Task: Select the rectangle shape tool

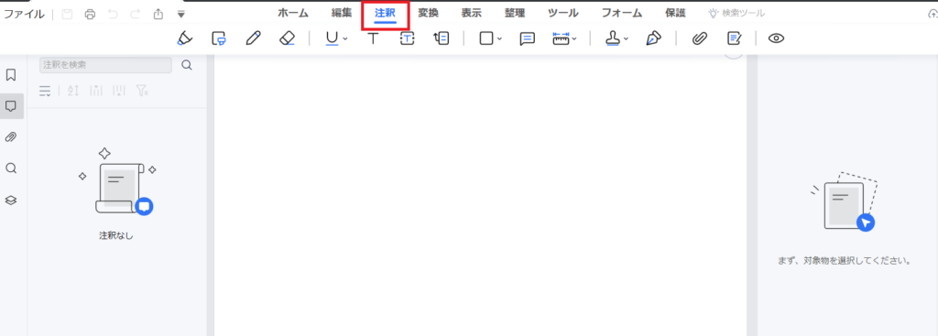Action: [486, 38]
